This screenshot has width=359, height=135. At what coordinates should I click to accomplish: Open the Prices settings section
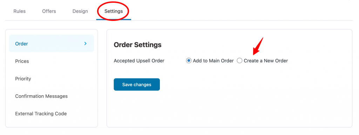click(x=52, y=61)
